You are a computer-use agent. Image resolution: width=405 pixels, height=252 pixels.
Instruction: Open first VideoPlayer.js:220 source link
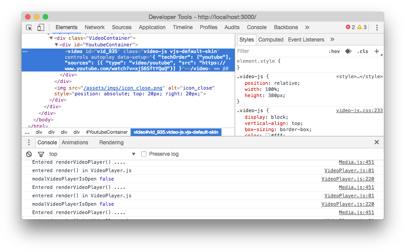pos(347,179)
